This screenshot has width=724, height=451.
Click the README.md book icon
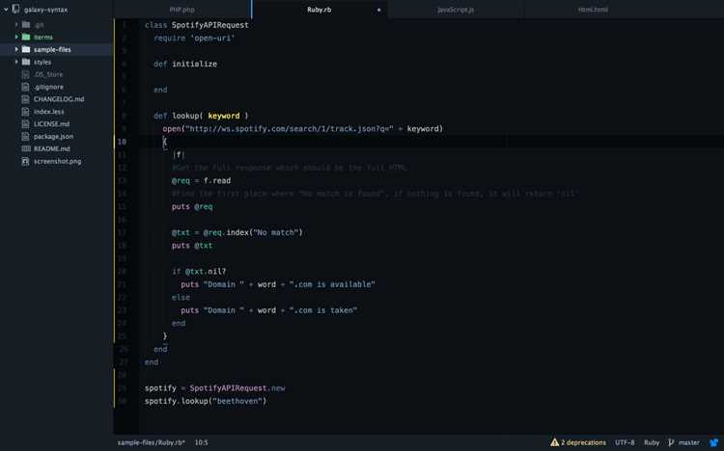[26, 148]
